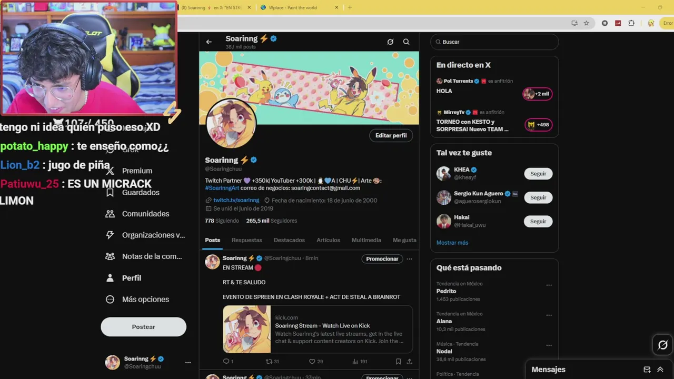Viewport: 674px width, 379px height.
Task: Close the Wplace browser tab
Action: 337,7
